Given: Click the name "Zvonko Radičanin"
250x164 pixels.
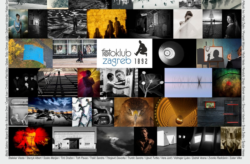Looking at the screenshot, I should tap(218, 158).
